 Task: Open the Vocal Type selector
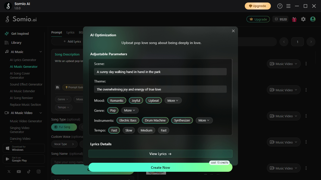point(64,144)
